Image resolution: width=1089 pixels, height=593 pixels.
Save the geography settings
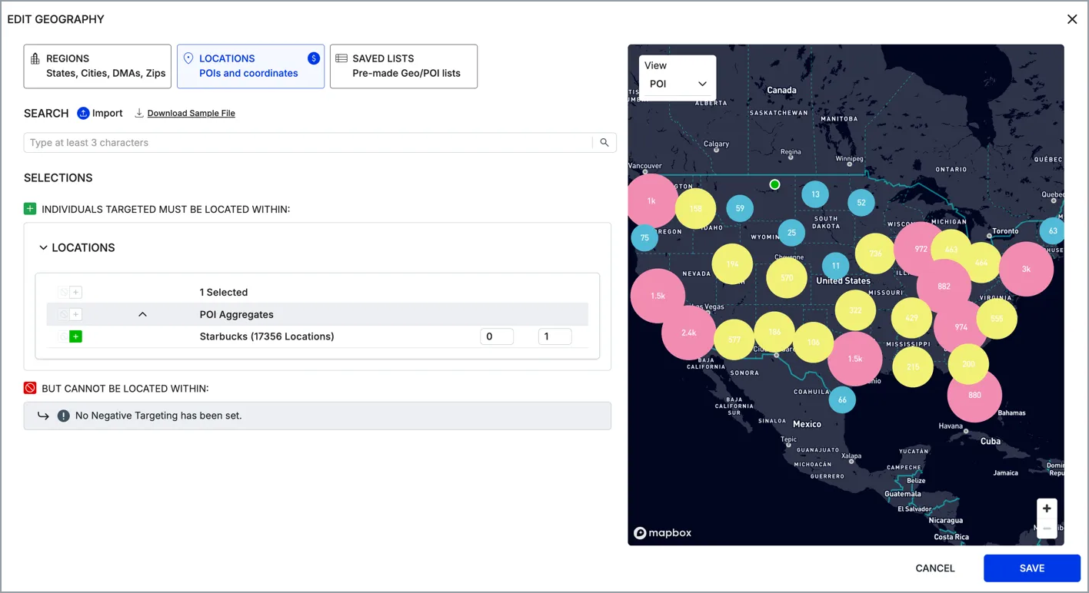pos(1032,568)
